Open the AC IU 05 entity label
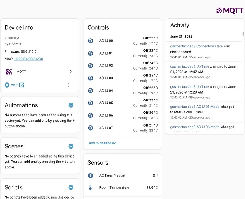 pos(106,103)
